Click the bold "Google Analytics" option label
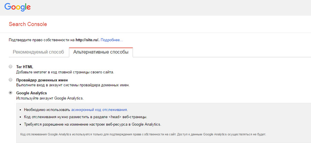The height and width of the screenshot is (143, 311). click(31, 93)
